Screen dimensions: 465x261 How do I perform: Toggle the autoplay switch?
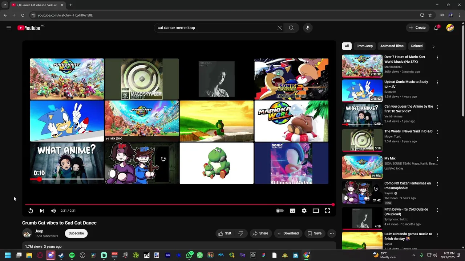(280, 211)
